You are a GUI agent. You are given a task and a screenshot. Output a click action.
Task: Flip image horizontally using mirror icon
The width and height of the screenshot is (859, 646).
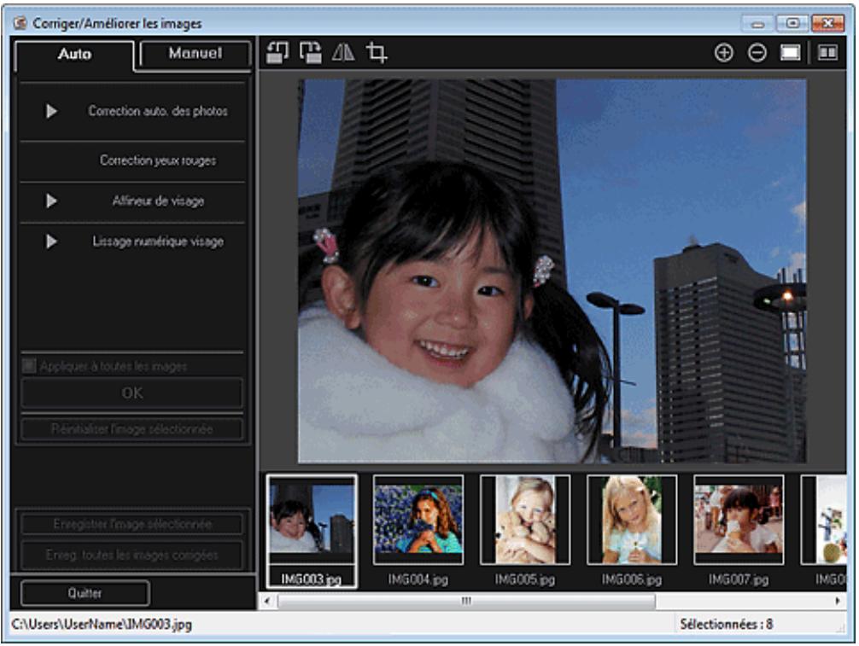[343, 53]
